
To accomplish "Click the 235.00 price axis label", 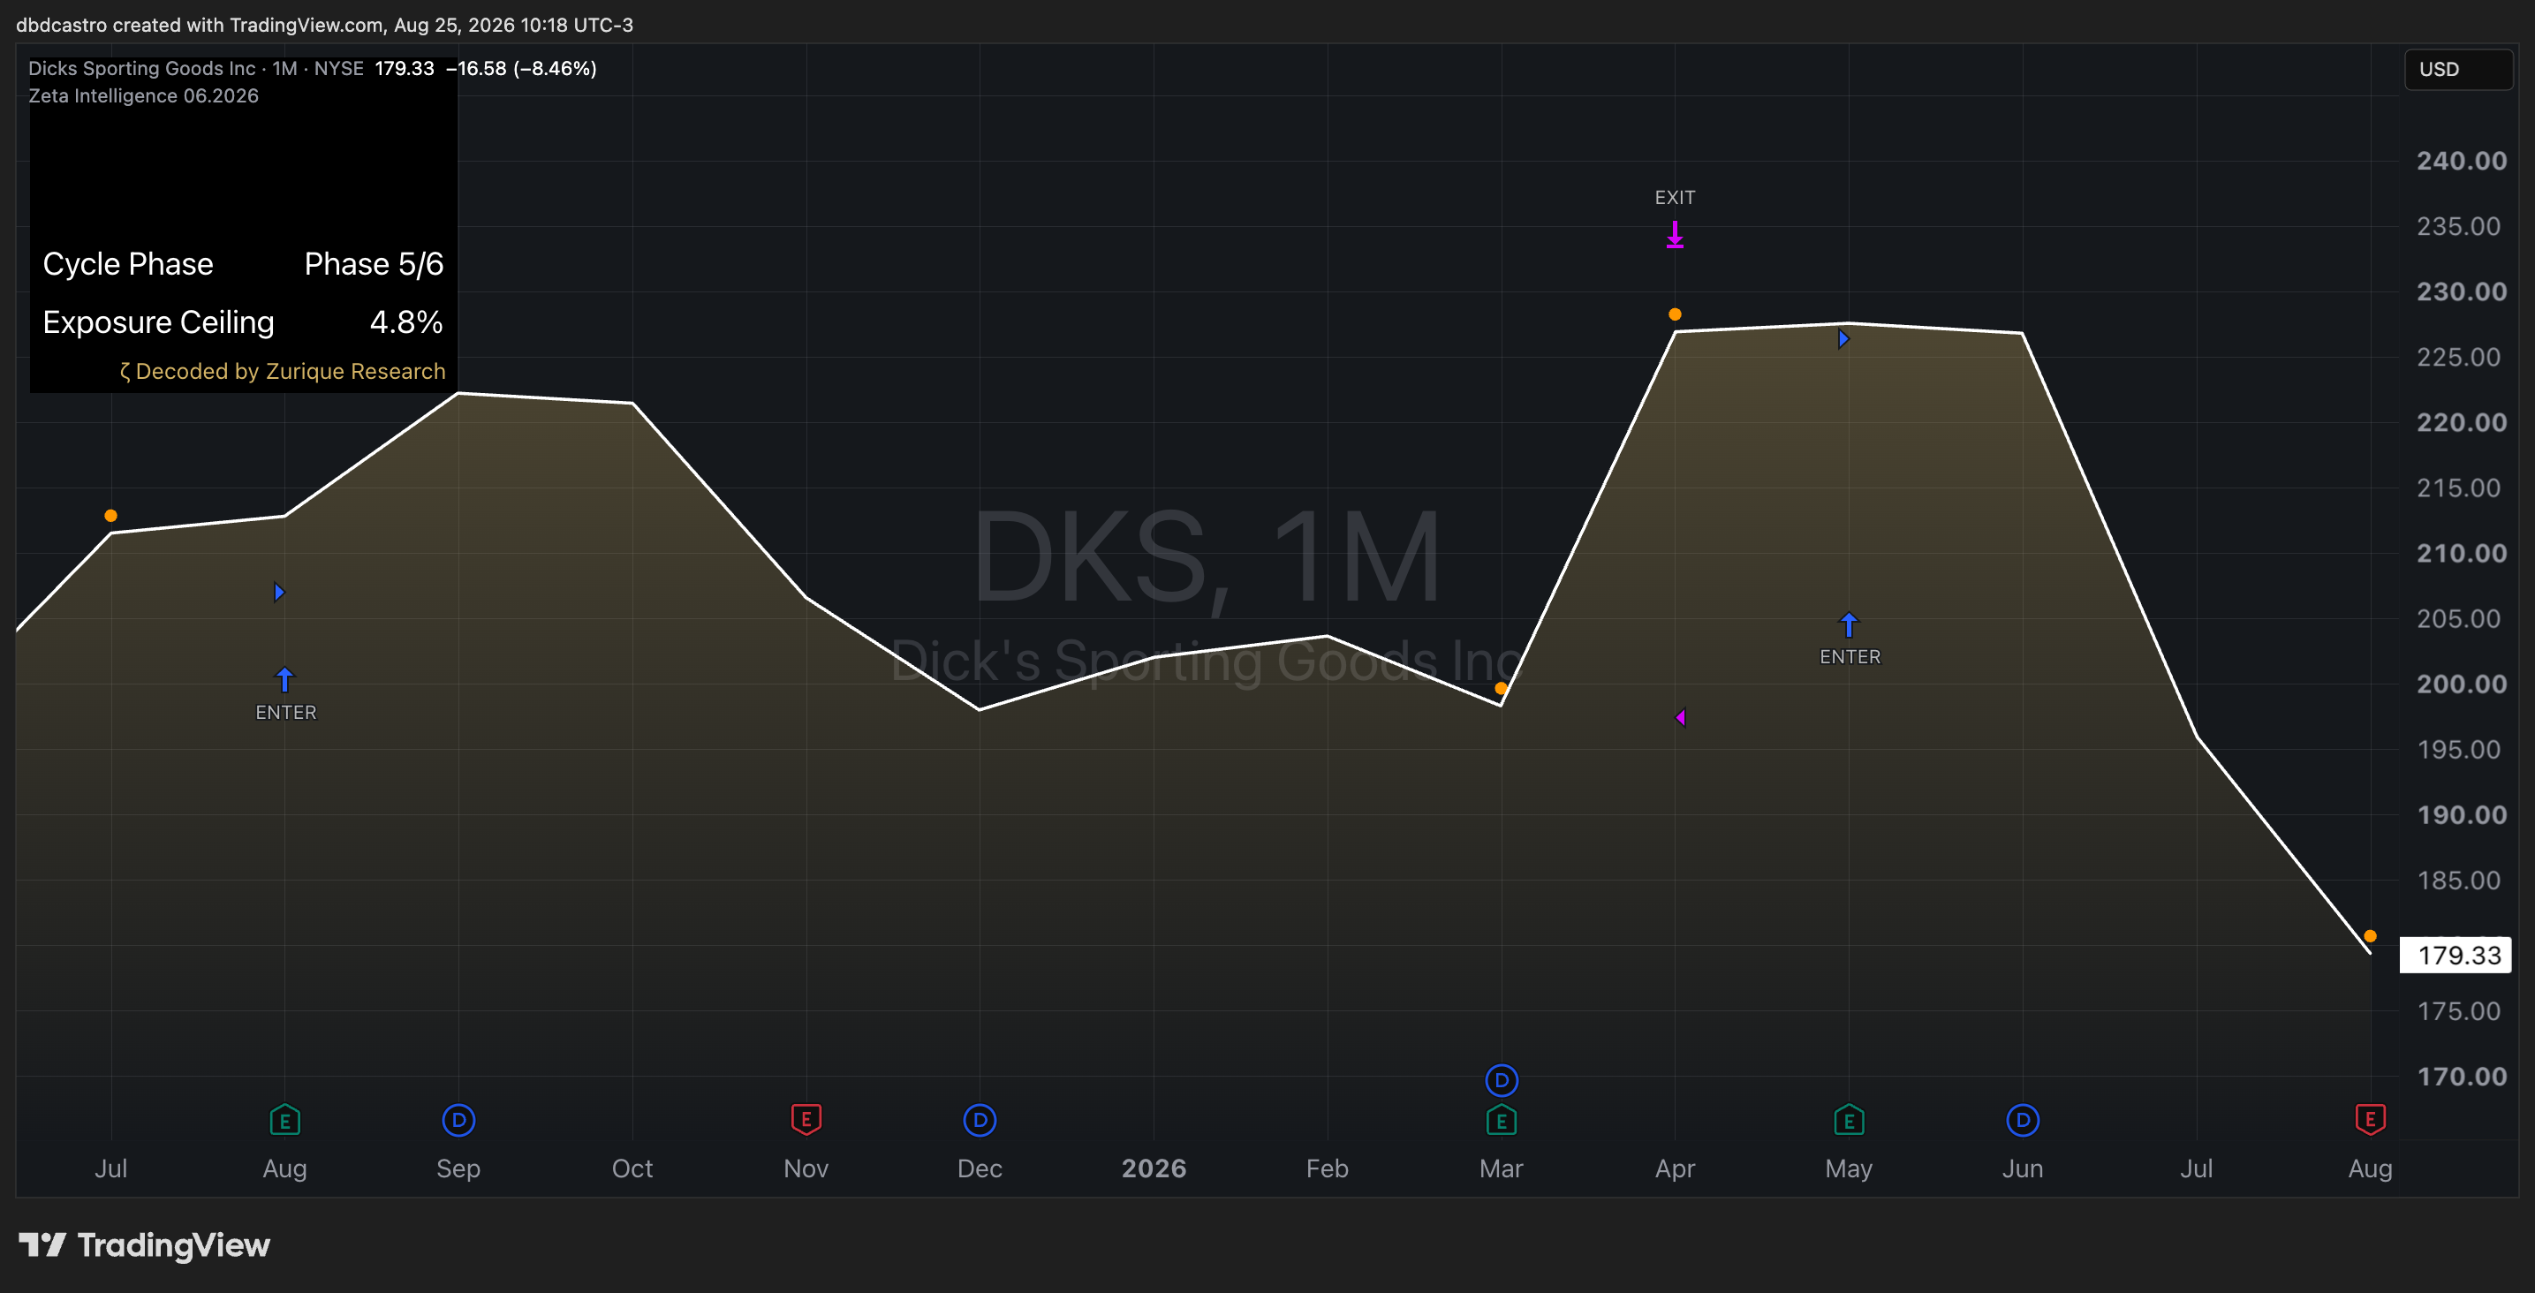I will click(x=2458, y=226).
